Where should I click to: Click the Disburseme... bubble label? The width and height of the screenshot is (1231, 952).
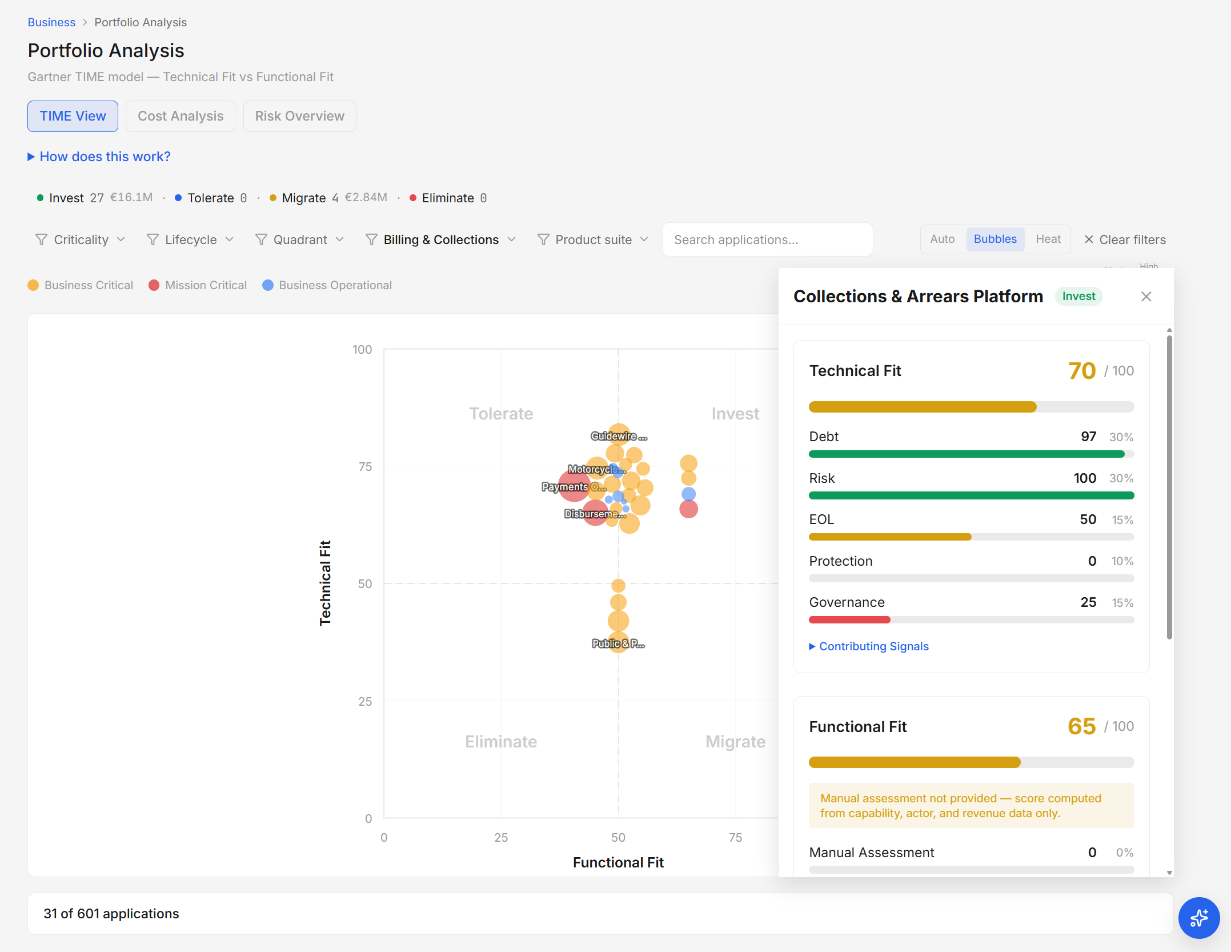tap(595, 514)
